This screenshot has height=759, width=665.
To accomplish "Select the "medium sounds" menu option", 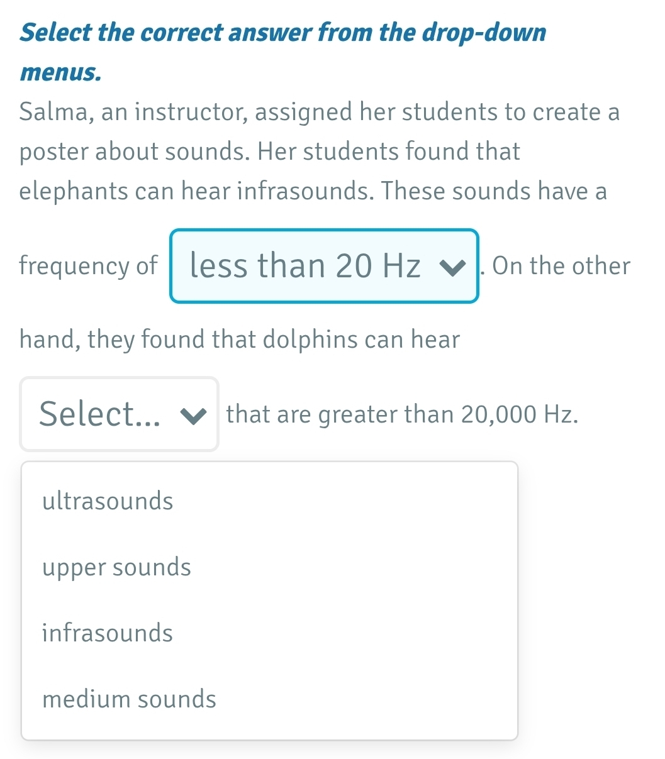I will click(129, 699).
